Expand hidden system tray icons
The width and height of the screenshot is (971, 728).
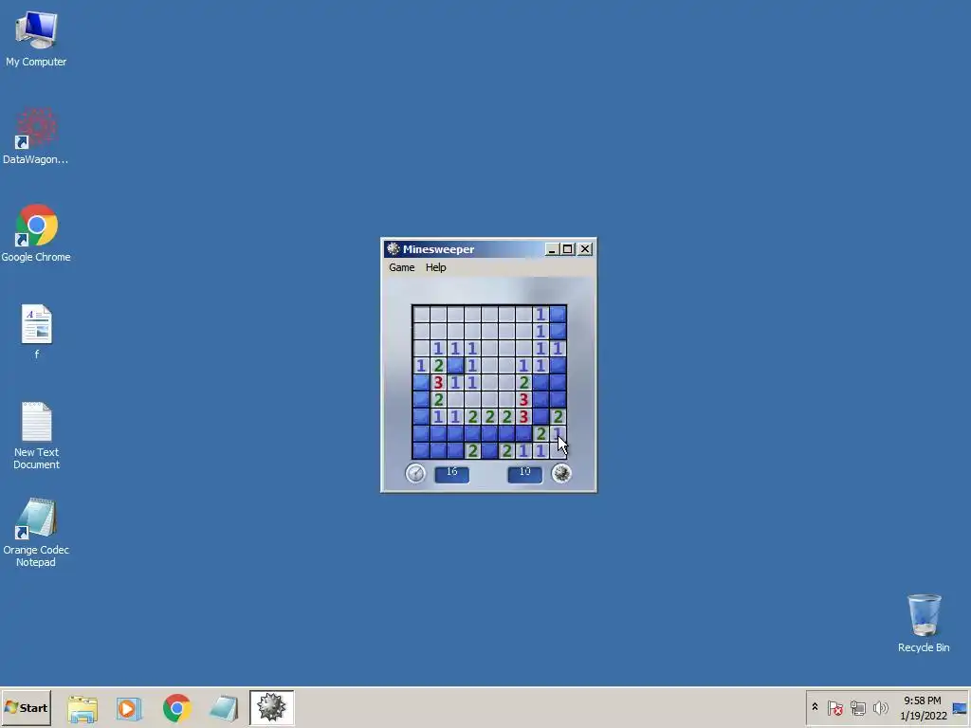pos(815,707)
